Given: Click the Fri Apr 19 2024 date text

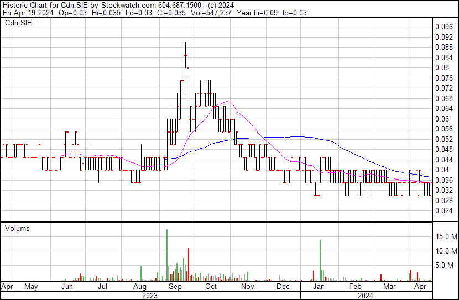Looking at the screenshot, I should pos(28,13).
